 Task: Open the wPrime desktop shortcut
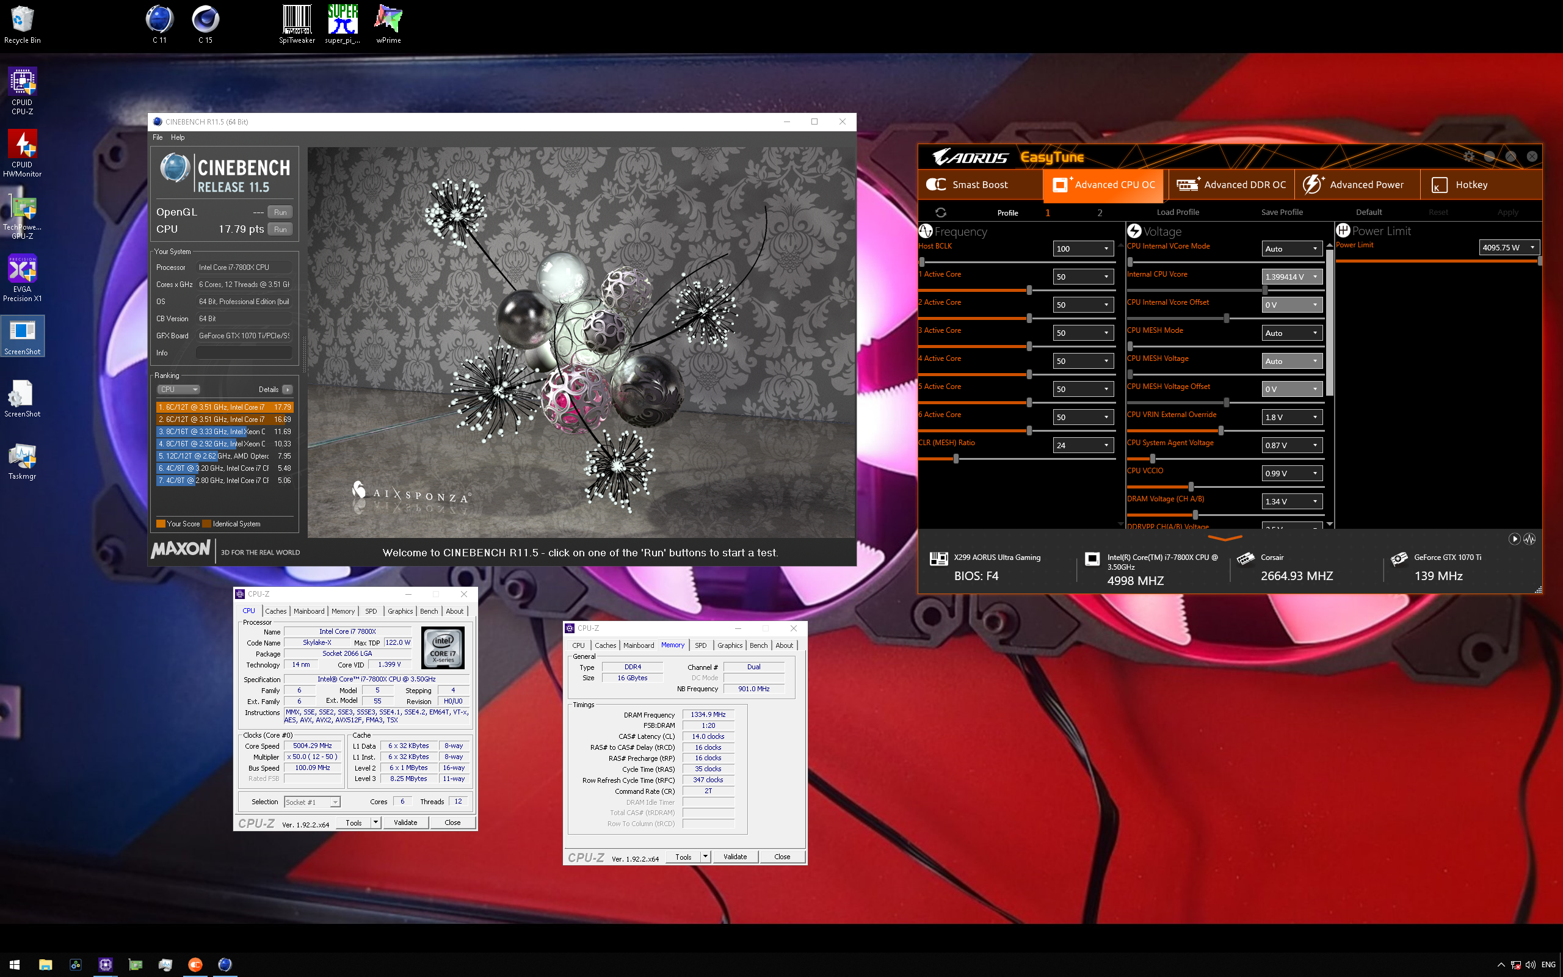point(388,25)
